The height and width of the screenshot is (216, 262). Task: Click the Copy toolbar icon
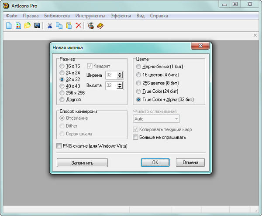(x=59, y=26)
